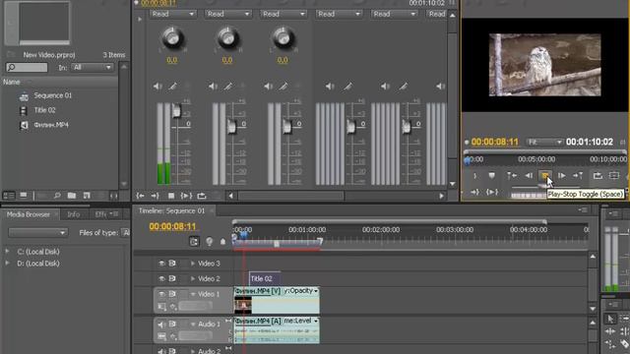Toggle Sync Lock on Video 3 track
Viewport: 630px width, 354px height.
pyautogui.click(x=172, y=264)
